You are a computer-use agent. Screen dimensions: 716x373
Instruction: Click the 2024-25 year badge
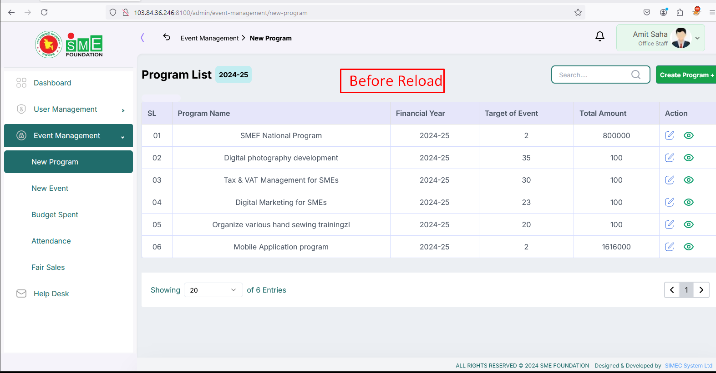(234, 75)
